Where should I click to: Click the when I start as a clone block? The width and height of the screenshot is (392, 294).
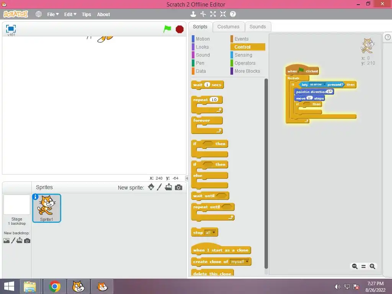(221, 250)
